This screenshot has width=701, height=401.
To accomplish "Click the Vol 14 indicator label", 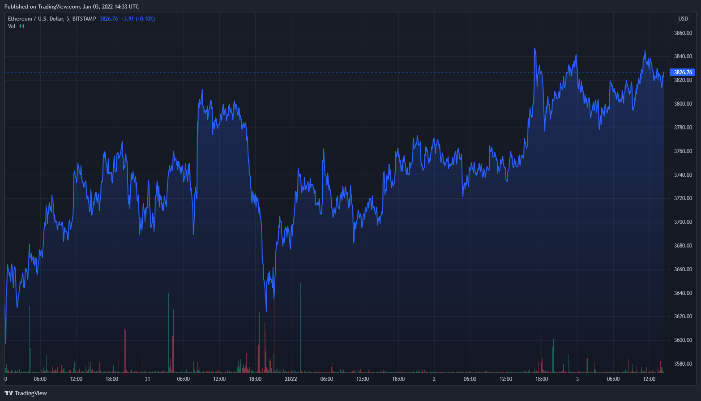I will click(x=16, y=26).
